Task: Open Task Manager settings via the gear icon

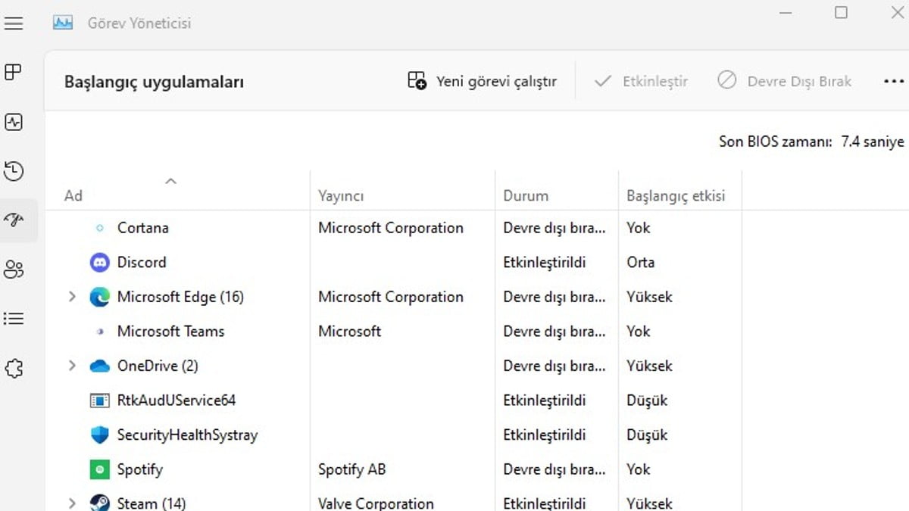Action: tap(14, 369)
